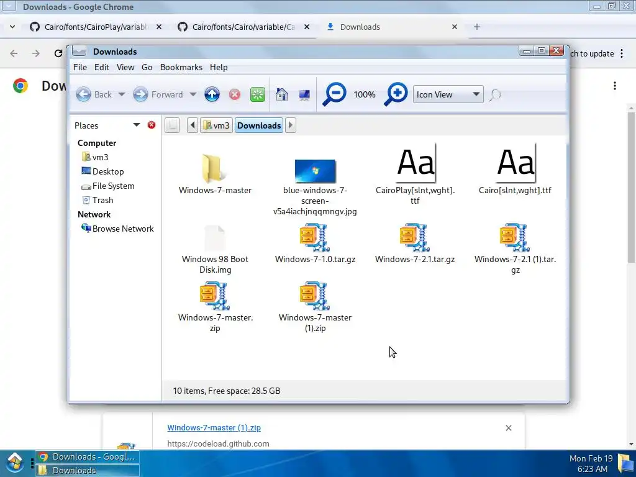Open the File menu

[x=80, y=67]
